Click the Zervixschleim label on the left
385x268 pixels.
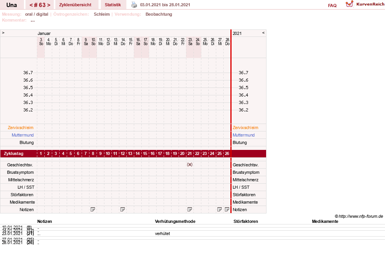pyautogui.click(x=21, y=128)
